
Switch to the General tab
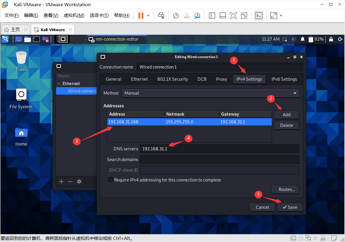tap(114, 79)
